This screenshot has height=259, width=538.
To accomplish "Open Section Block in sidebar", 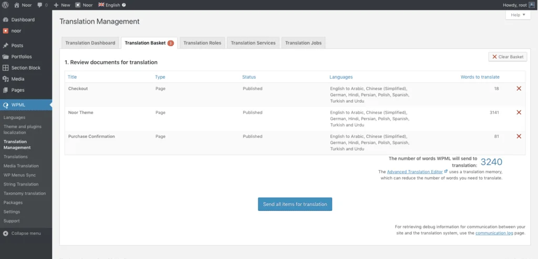I will [26, 68].
